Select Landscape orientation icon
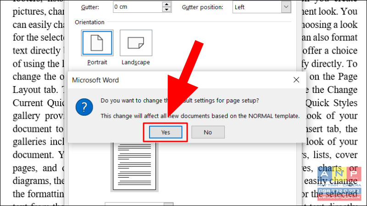Screen dimensions: 367x206 [136, 43]
